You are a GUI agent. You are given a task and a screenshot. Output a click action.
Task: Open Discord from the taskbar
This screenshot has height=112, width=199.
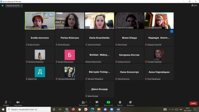[105, 109]
